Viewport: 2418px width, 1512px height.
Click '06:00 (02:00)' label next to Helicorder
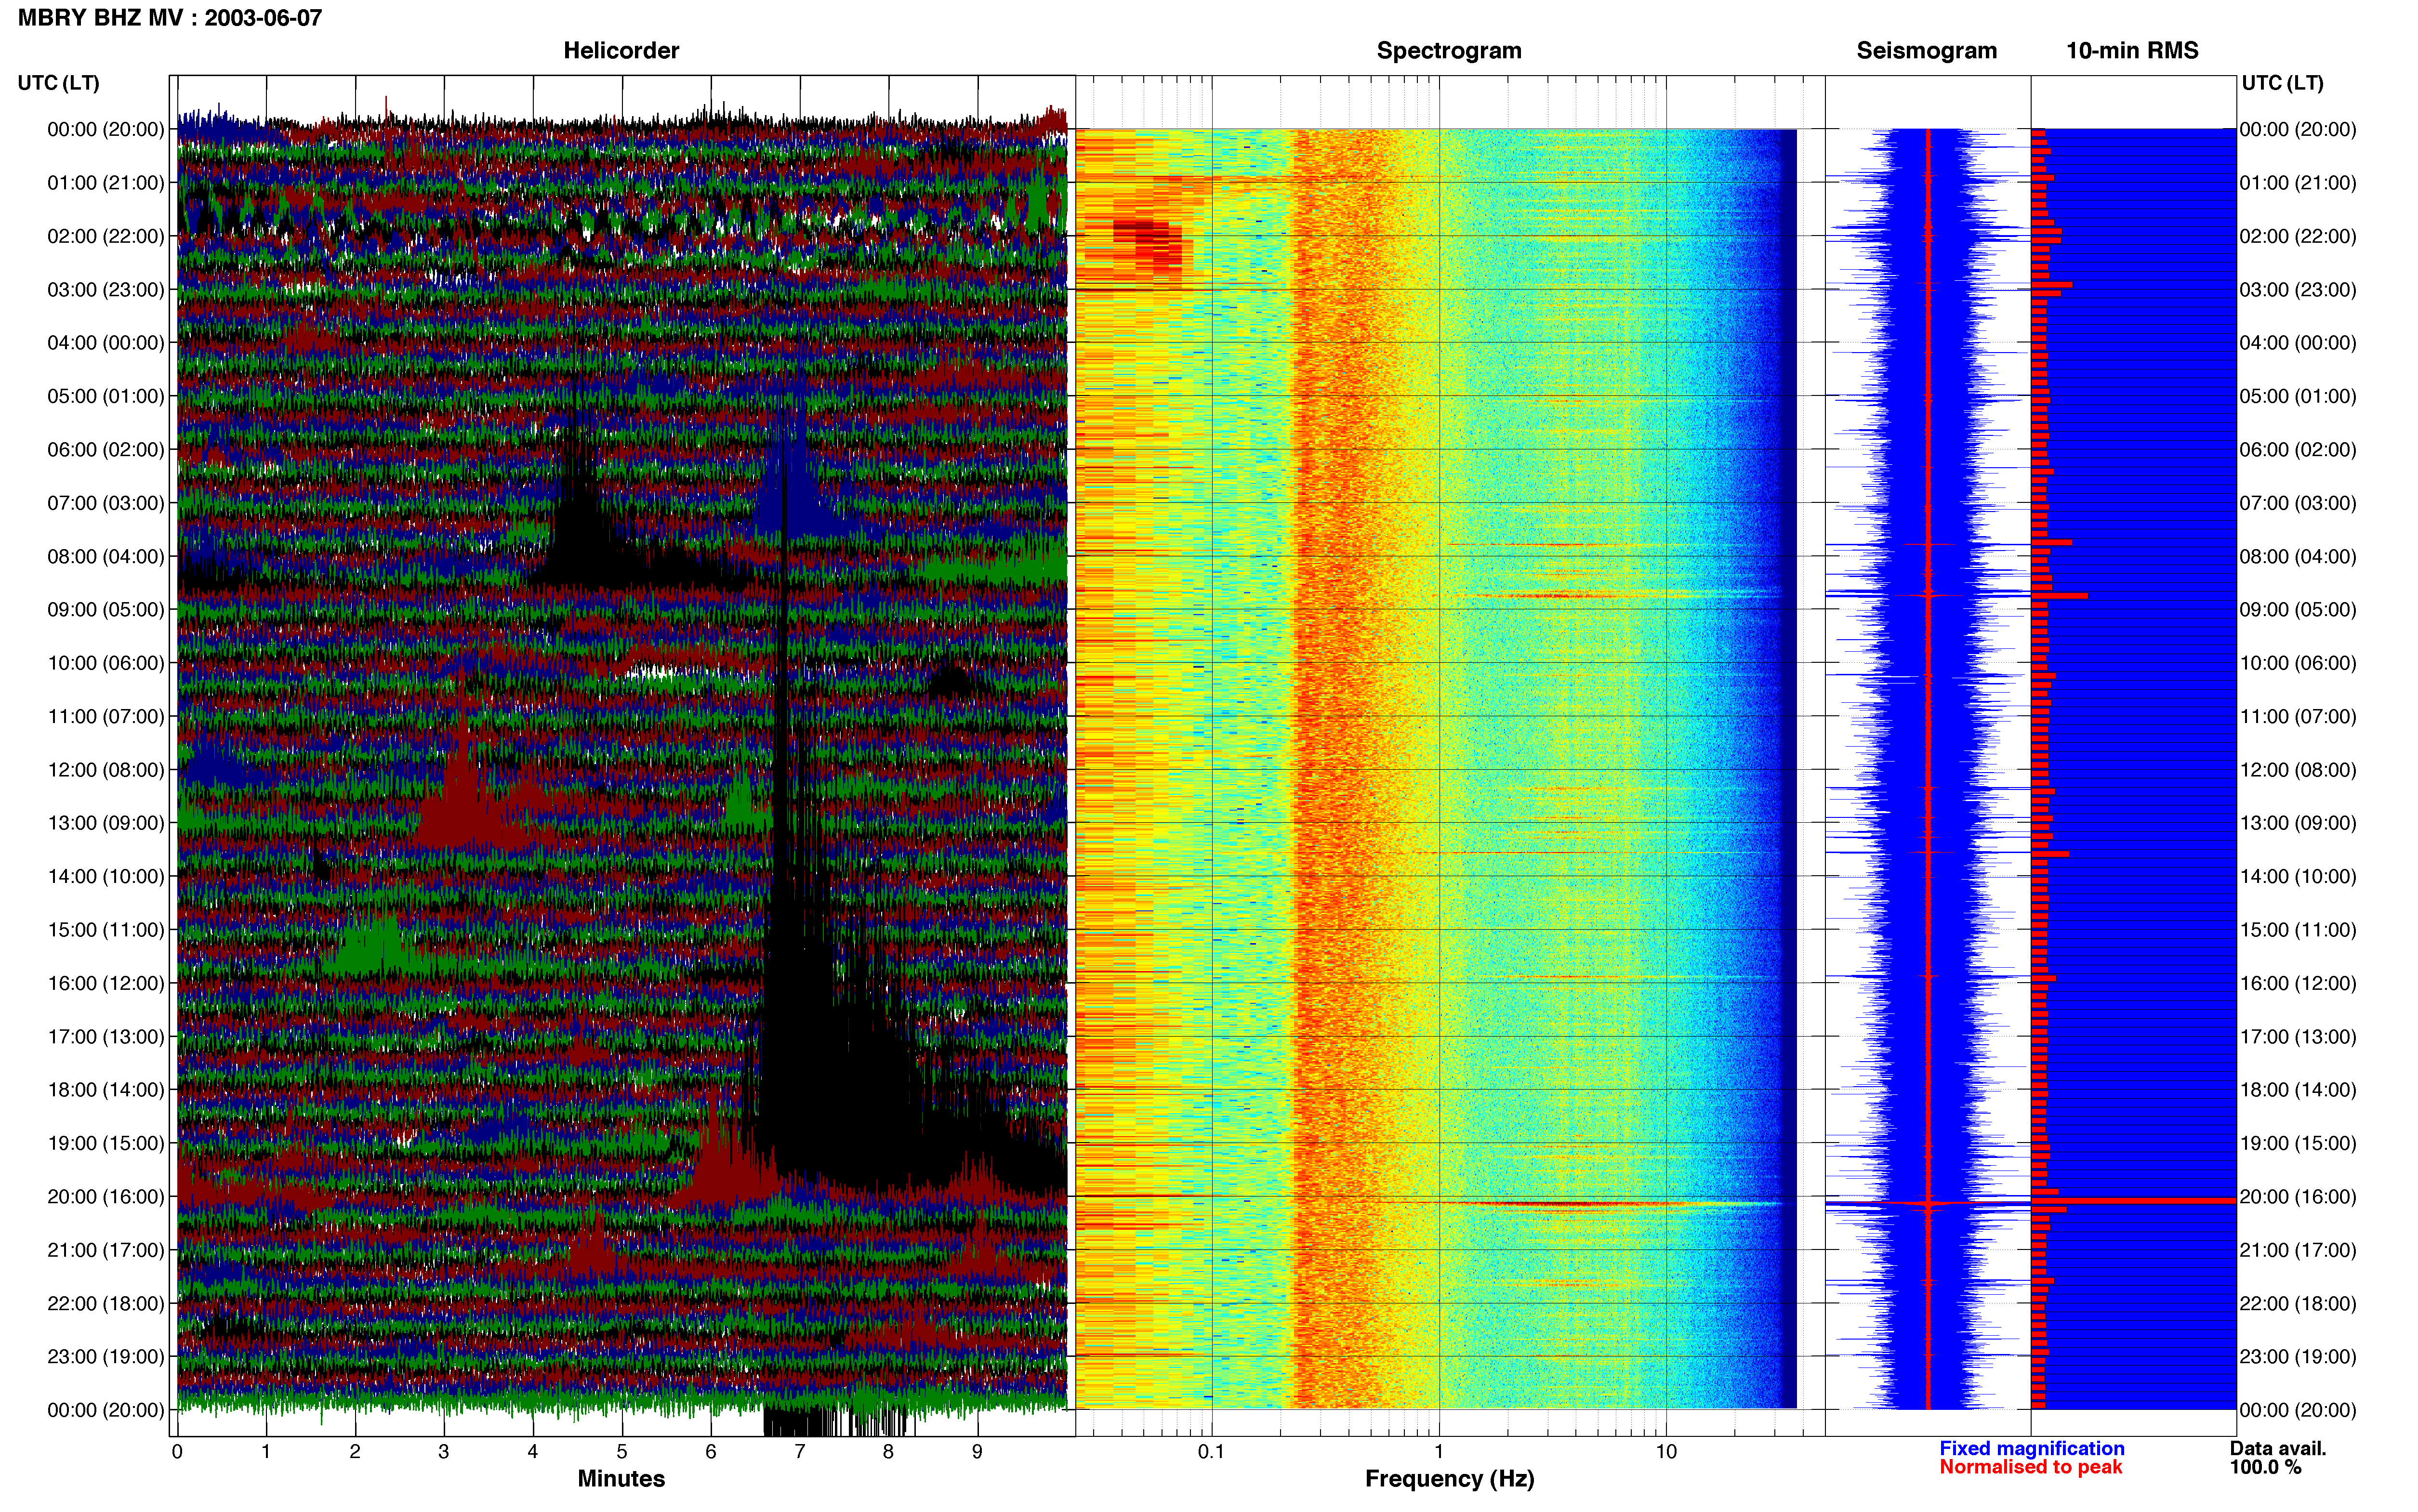[x=106, y=450]
